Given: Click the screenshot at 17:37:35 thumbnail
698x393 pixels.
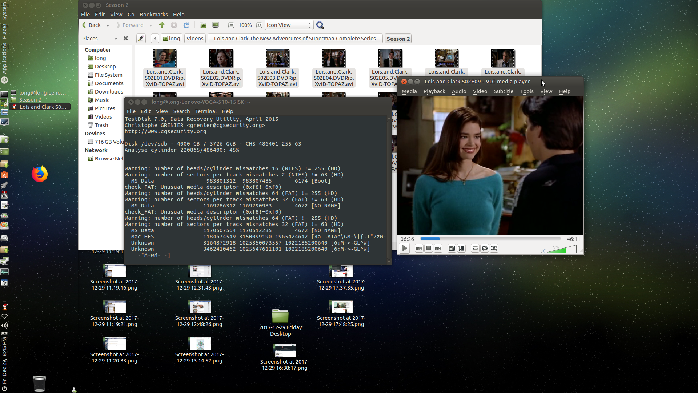Looking at the screenshot, I should 341,271.
